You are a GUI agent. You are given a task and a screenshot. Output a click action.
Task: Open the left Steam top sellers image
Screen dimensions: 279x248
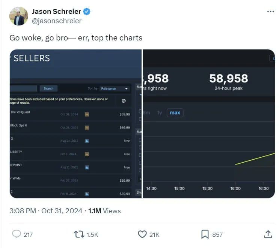click(75, 124)
